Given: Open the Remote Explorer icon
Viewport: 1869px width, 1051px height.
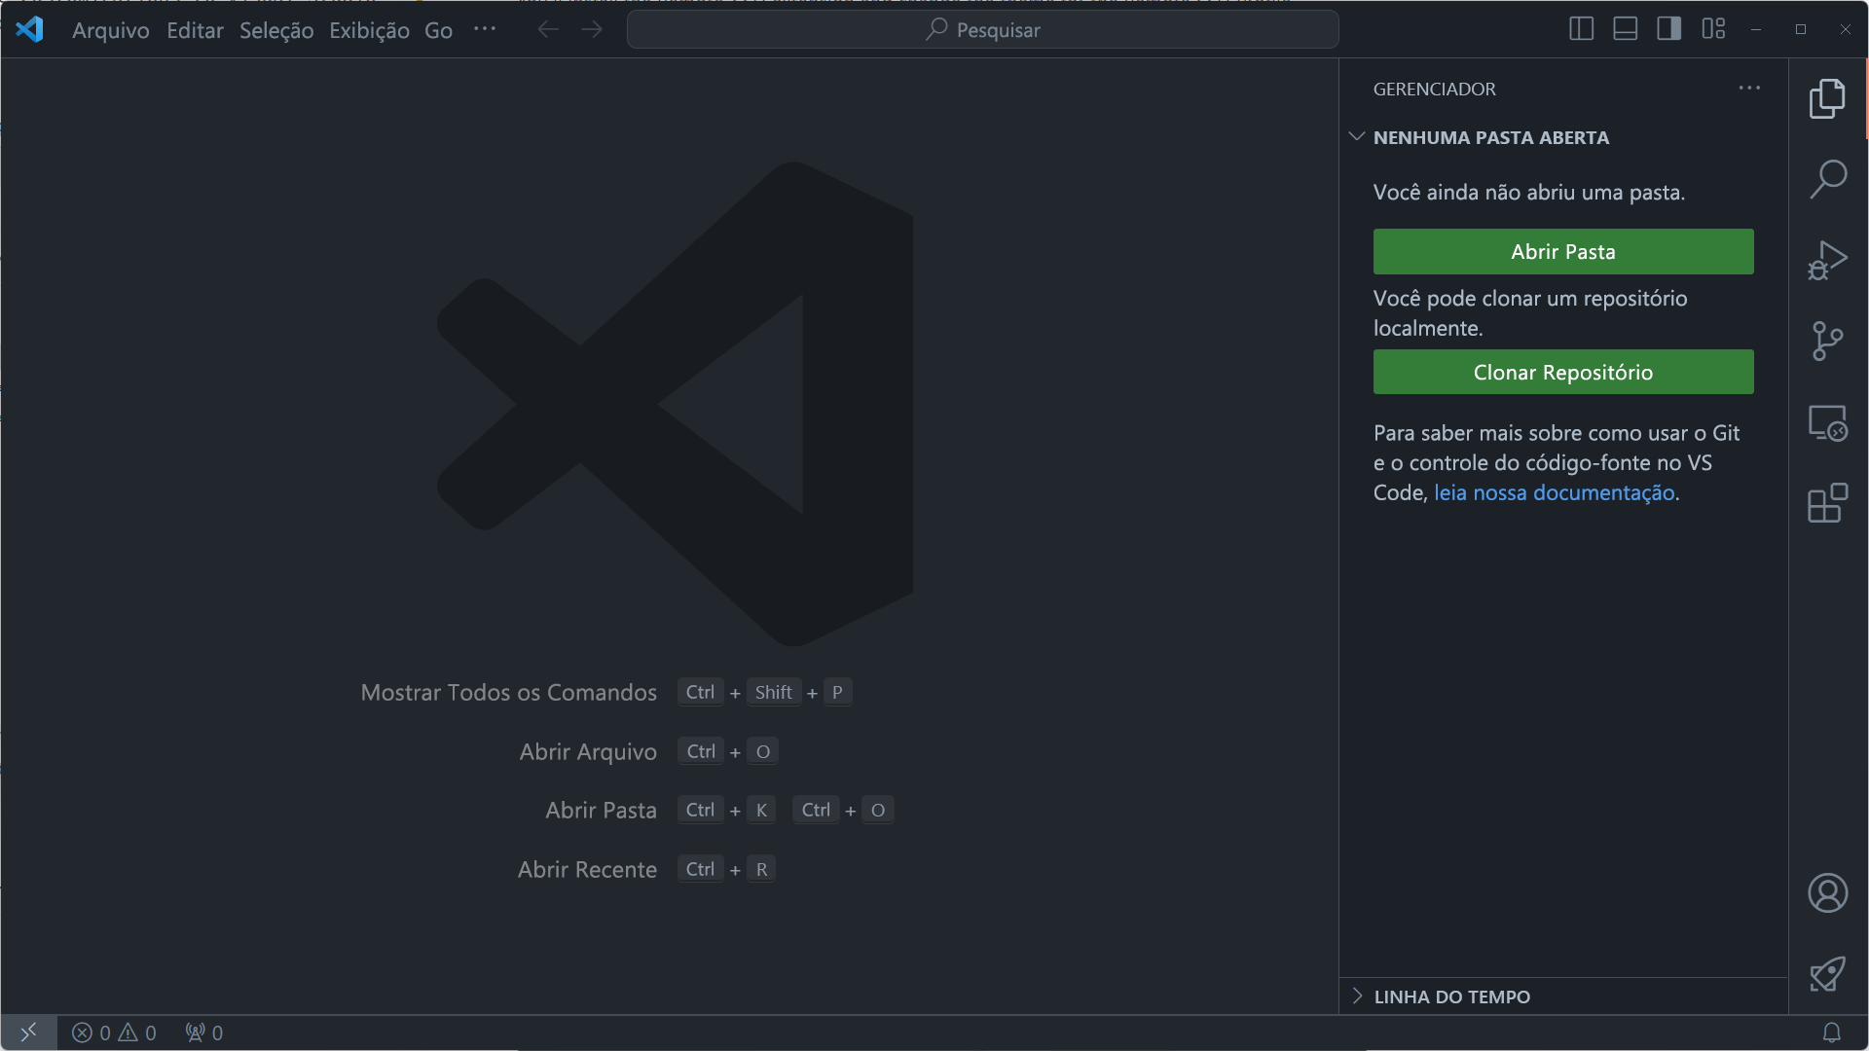Looking at the screenshot, I should (x=1829, y=423).
